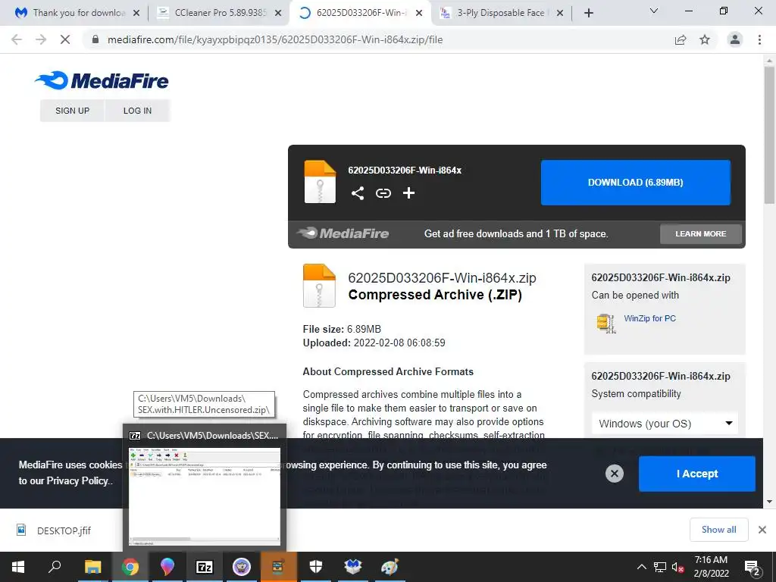
Task: Open Windows Security shield on taskbar
Action: 316,567
